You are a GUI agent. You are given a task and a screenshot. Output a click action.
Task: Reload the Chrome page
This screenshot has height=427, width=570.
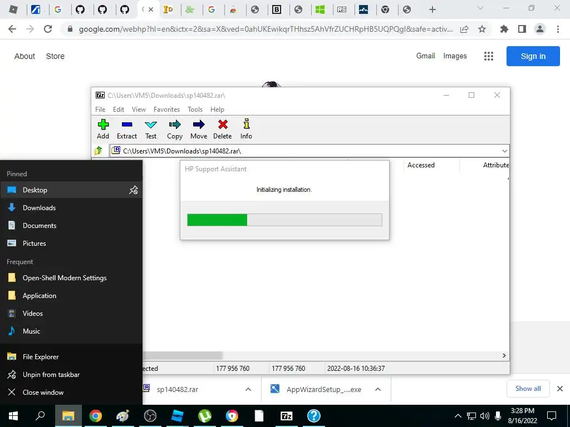pyautogui.click(x=48, y=29)
